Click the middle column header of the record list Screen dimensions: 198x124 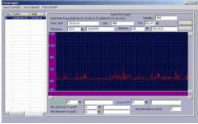(x=21, y=14)
